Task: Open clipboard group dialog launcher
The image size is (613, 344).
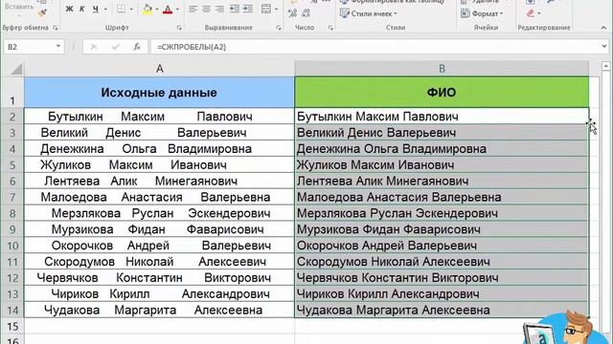Action: pos(56,28)
